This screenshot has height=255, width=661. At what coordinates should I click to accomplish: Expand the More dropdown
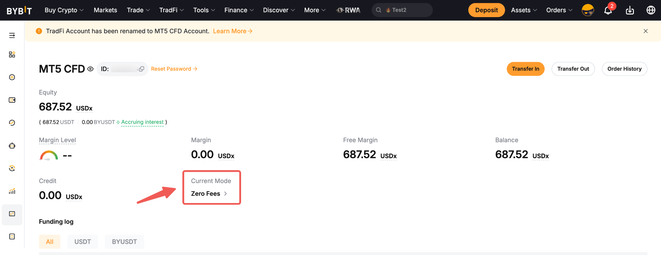click(x=315, y=10)
